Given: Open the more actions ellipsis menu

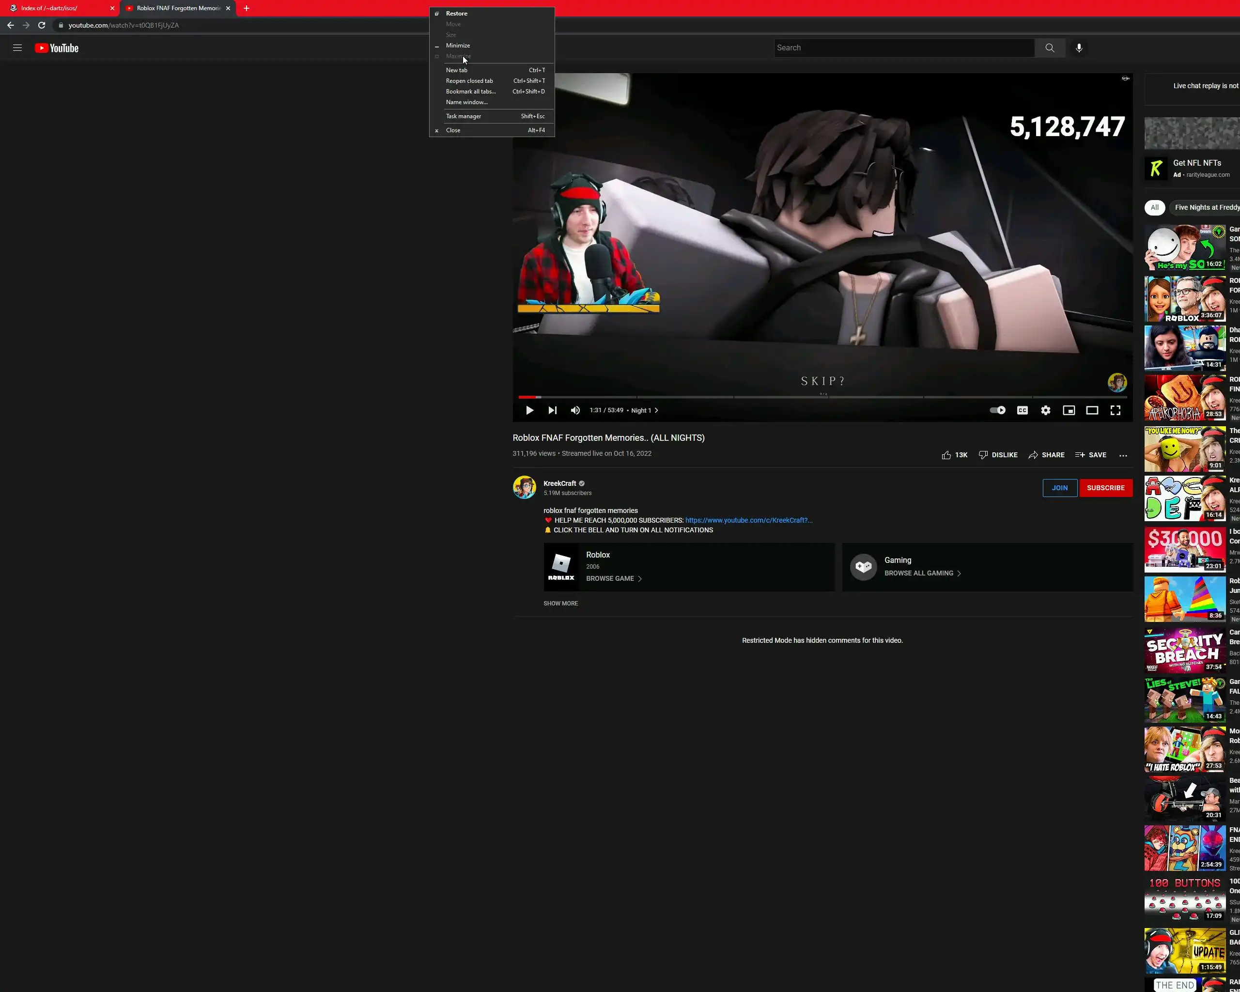Looking at the screenshot, I should pos(1123,455).
